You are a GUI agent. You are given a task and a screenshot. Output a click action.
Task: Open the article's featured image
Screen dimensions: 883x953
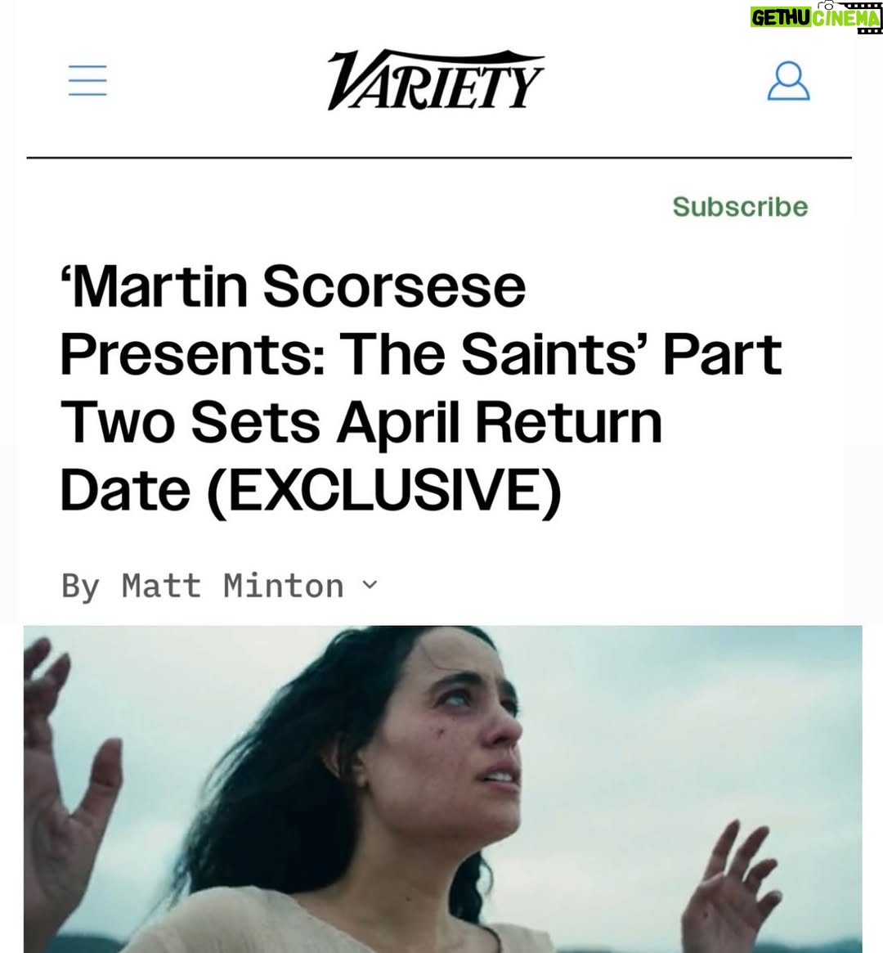pos(442,789)
